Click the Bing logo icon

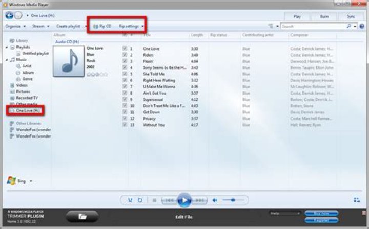(11, 180)
